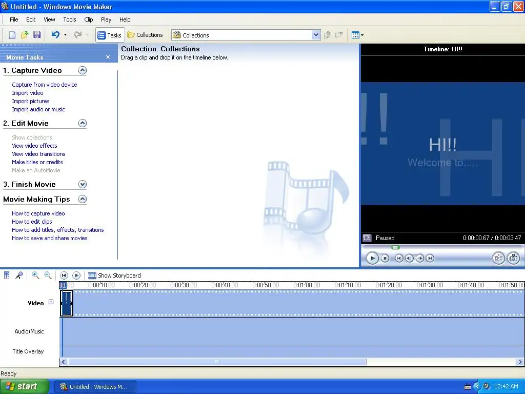Select the HI!! title clip on timeline

click(x=67, y=303)
